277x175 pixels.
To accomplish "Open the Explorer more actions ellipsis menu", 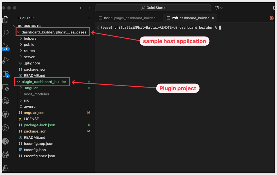I will click(88, 18).
